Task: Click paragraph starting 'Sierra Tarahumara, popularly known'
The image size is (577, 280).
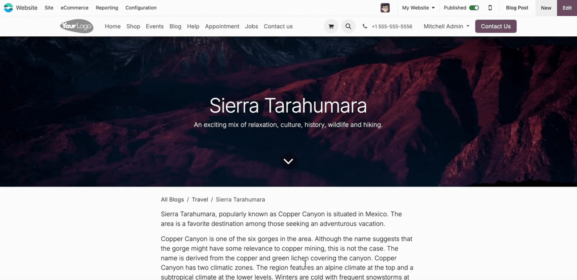Action: (x=281, y=219)
